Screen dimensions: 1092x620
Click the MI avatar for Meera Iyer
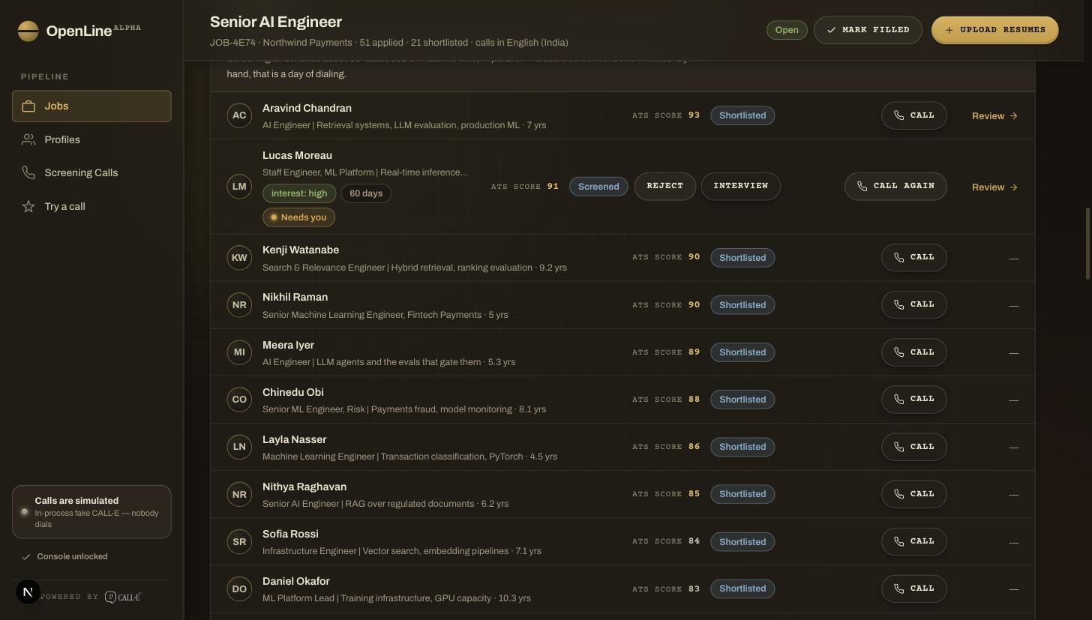239,352
